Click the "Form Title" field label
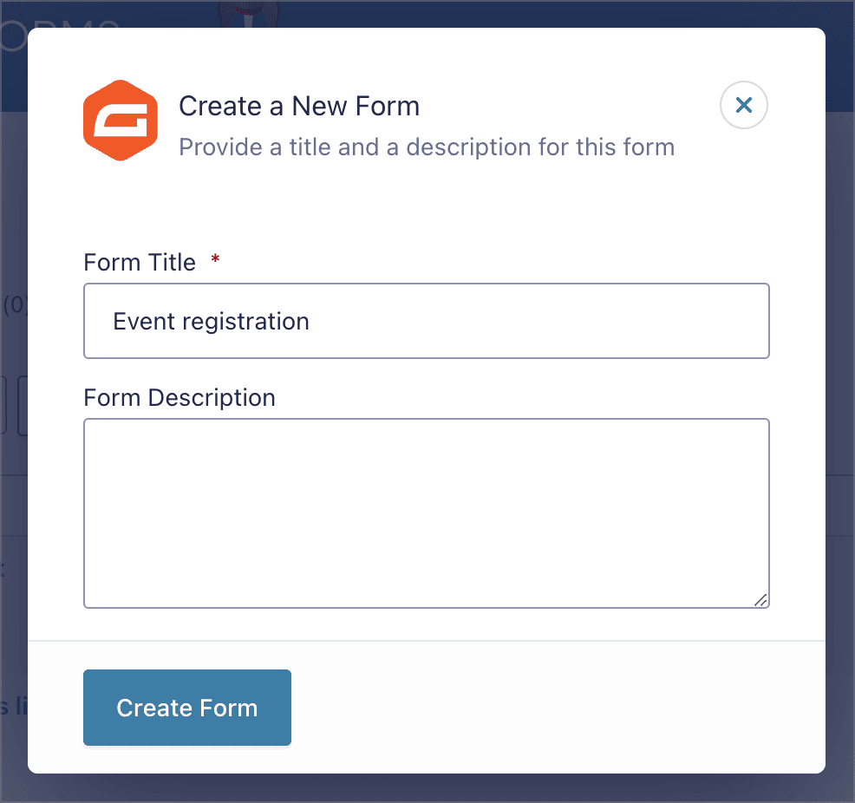 tap(140, 262)
